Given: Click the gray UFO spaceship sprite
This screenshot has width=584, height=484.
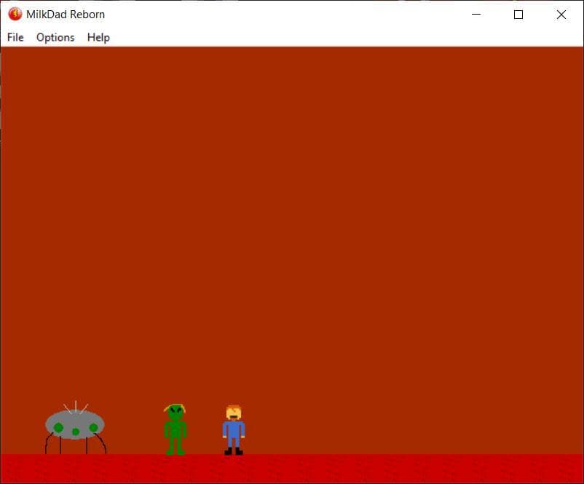Looking at the screenshot, I should [x=75, y=427].
